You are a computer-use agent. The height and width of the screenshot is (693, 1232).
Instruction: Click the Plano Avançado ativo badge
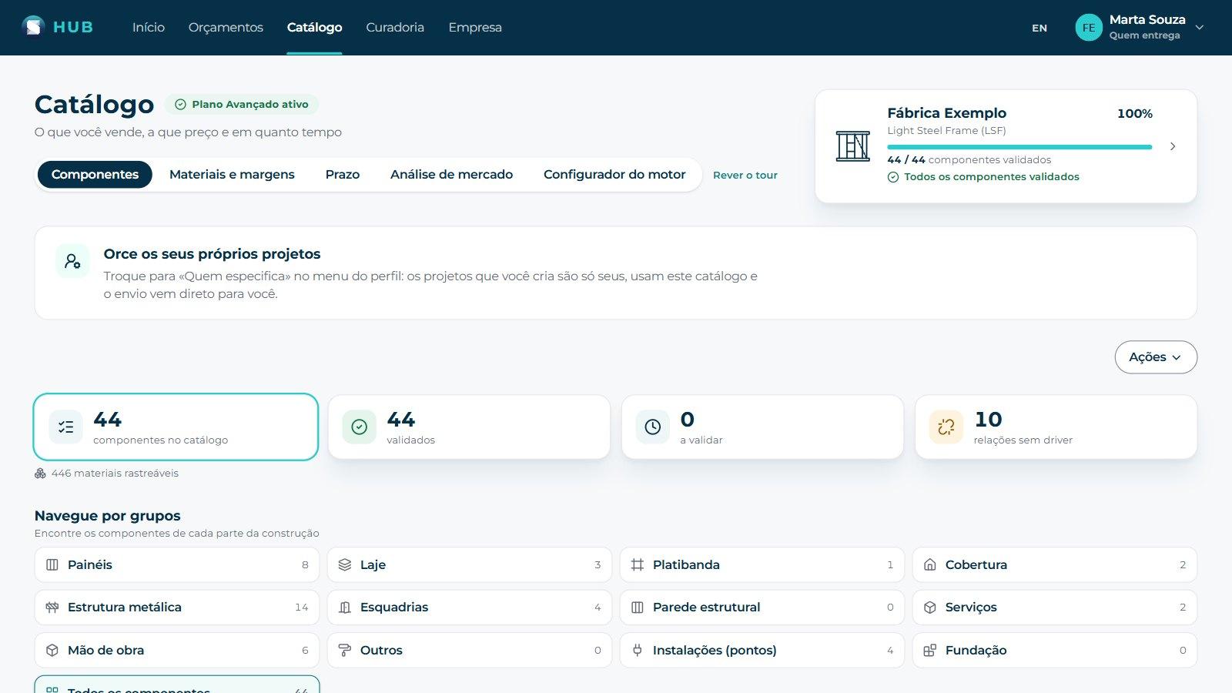(242, 104)
